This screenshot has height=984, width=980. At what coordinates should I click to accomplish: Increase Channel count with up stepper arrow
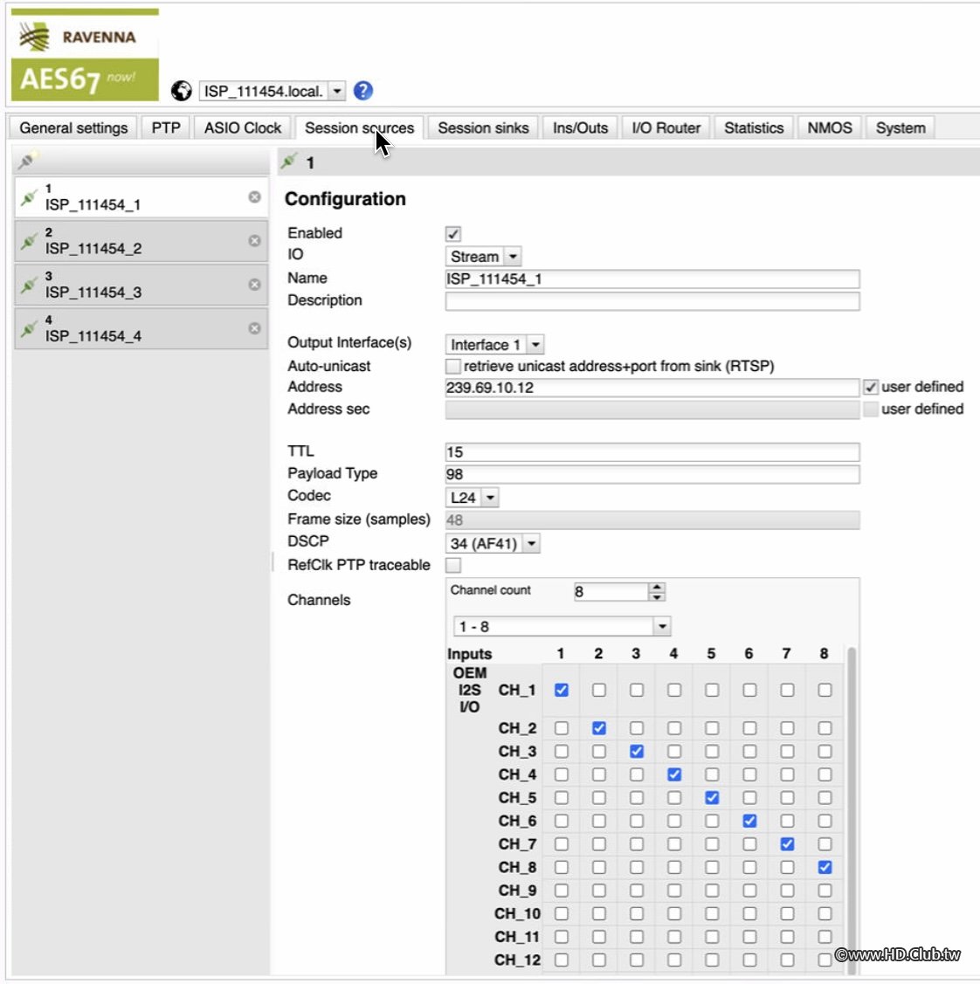point(657,588)
